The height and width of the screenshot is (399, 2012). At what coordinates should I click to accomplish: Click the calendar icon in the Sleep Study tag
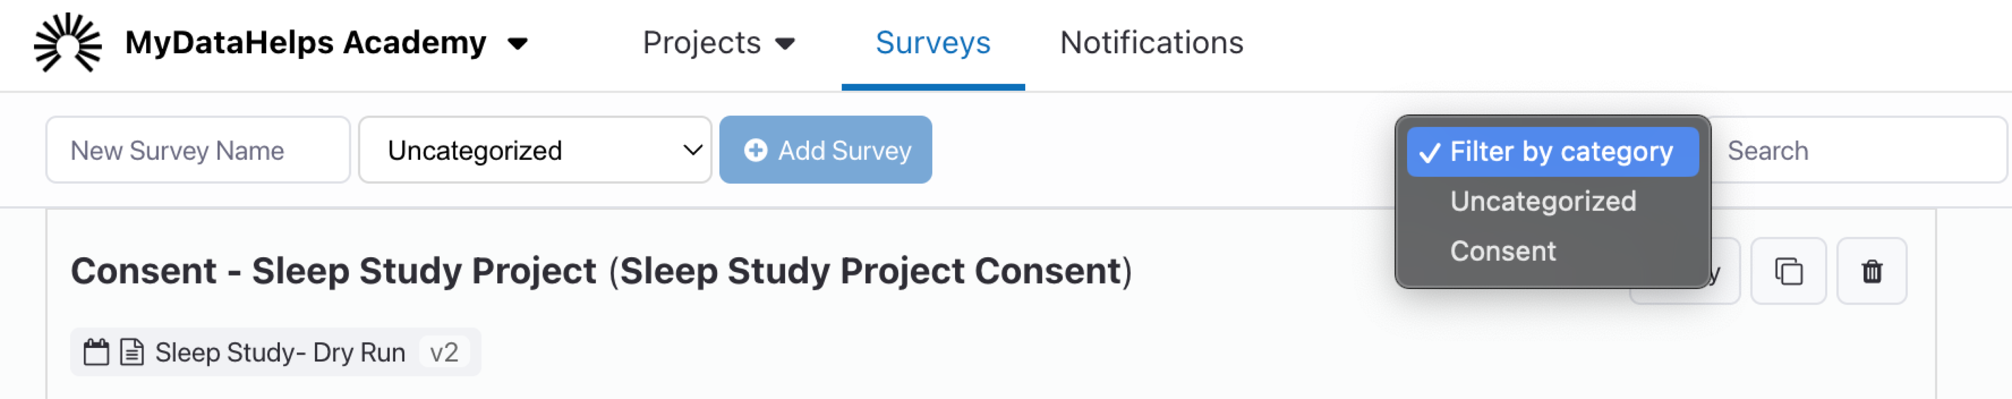[96, 352]
